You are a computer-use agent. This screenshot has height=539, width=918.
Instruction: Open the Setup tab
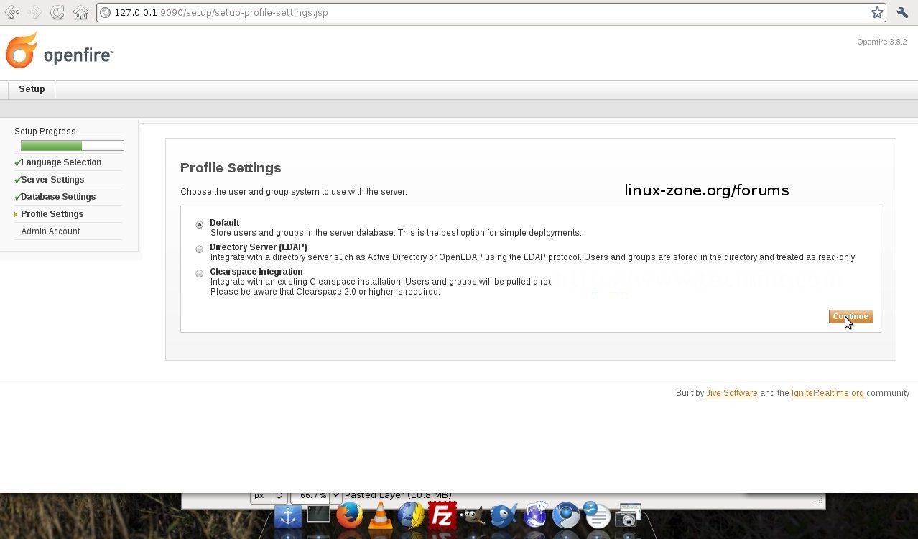(32, 89)
